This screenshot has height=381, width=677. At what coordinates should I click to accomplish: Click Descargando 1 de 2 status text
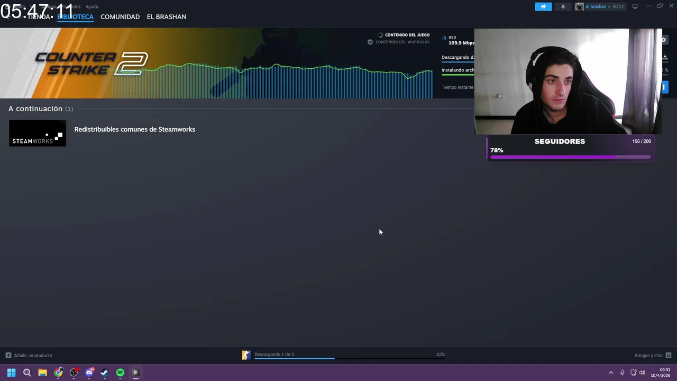(274, 355)
